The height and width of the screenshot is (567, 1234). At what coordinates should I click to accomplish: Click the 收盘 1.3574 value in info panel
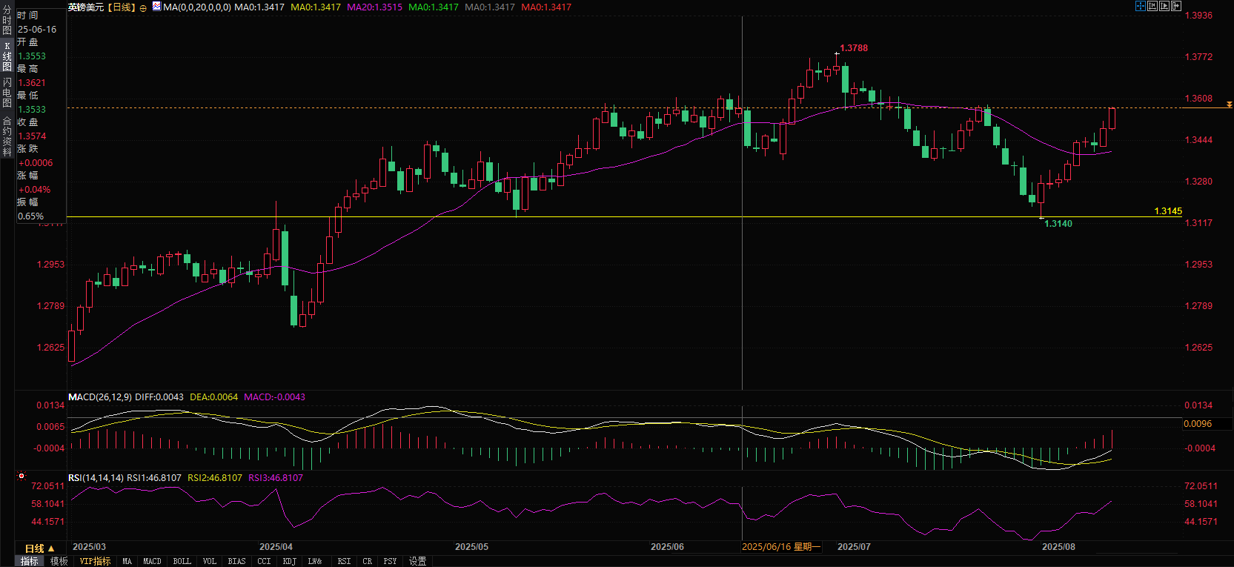(x=32, y=136)
